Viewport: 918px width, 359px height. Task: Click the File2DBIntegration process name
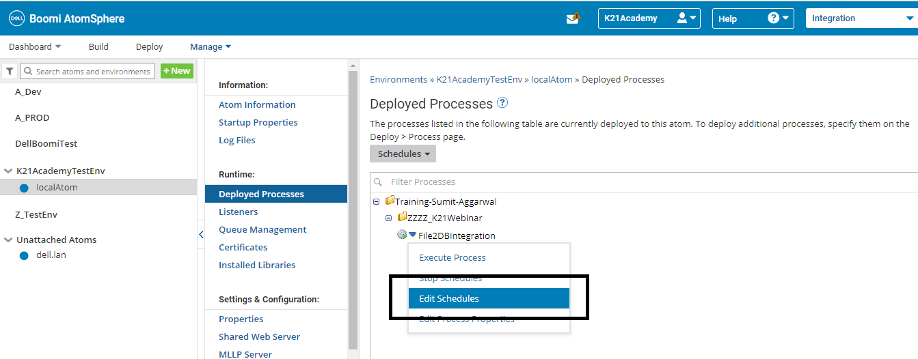point(457,235)
